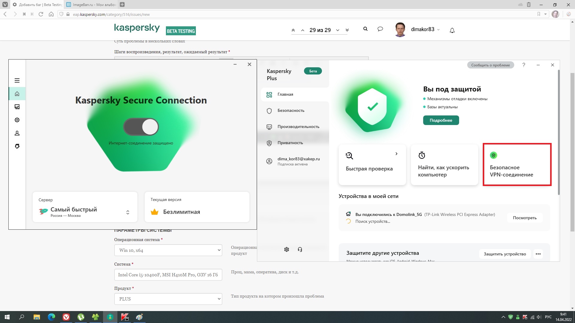Click Защитить устройство button
575x323 pixels.
pyautogui.click(x=505, y=254)
